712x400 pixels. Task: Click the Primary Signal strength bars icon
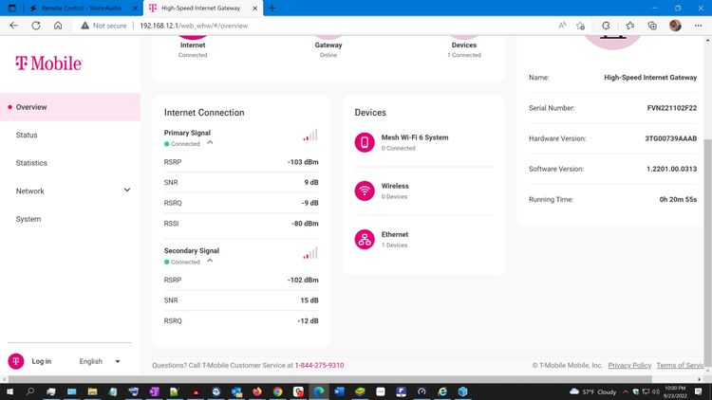click(x=310, y=136)
